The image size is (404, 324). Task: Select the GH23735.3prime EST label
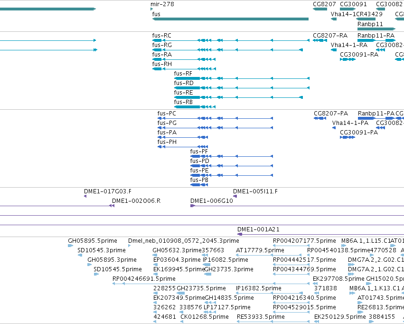[229, 269]
